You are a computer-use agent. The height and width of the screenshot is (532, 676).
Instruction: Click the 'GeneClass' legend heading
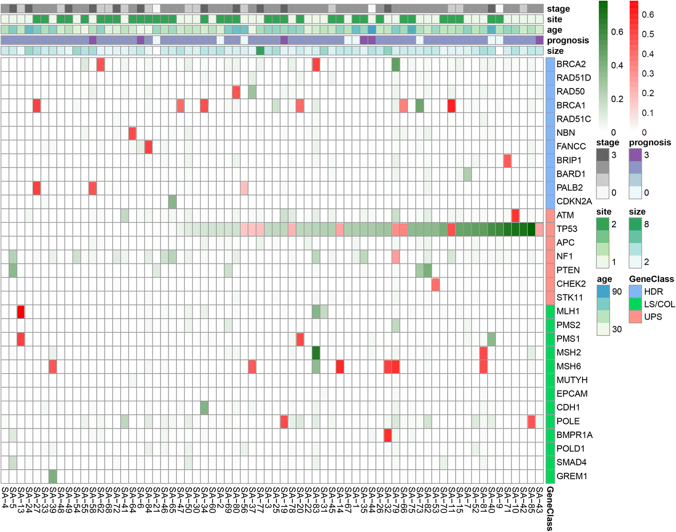coord(651,279)
